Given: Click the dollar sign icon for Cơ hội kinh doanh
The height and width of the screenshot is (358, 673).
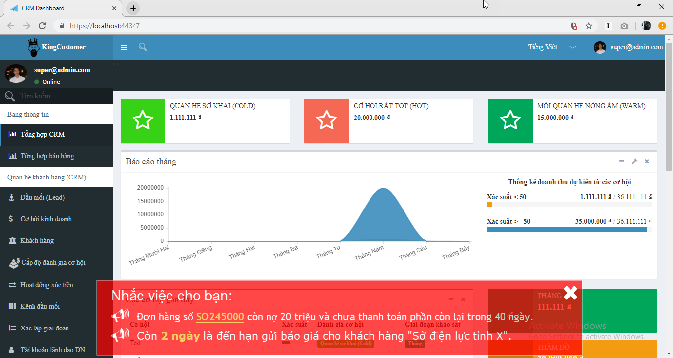Looking at the screenshot, I should point(11,219).
